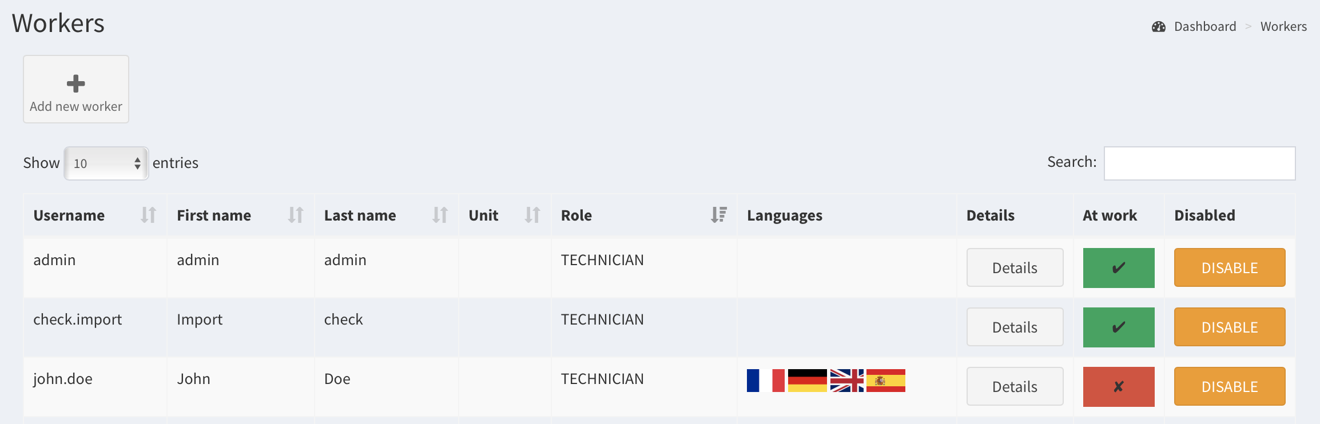The width and height of the screenshot is (1320, 424).
Task: Click the plus icon to add worker
Action: coord(75,84)
